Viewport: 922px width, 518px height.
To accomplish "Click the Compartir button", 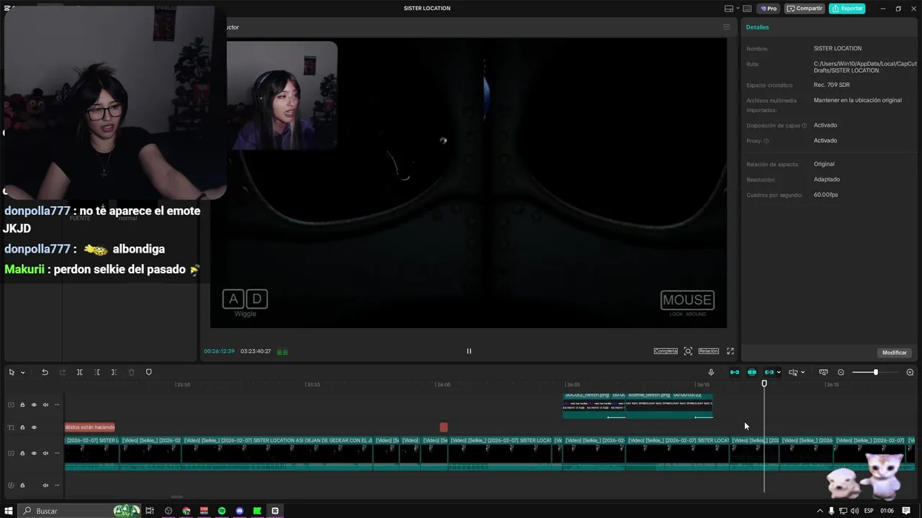I will pos(805,9).
